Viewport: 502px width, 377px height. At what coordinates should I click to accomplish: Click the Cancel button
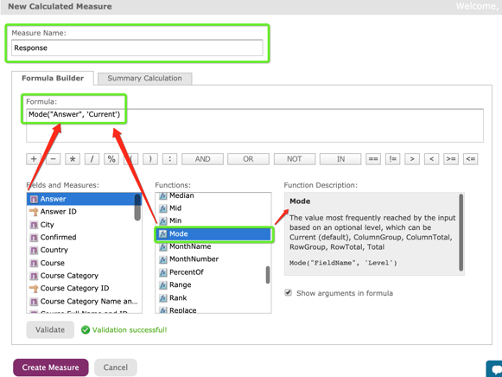point(116,367)
